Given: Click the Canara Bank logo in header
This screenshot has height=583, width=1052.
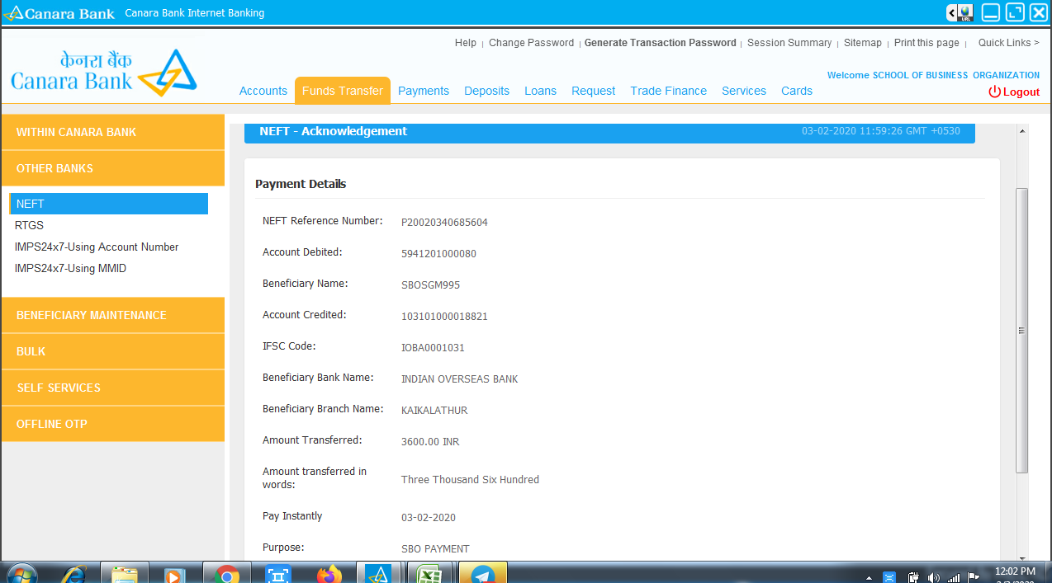Looking at the screenshot, I should 104,73.
